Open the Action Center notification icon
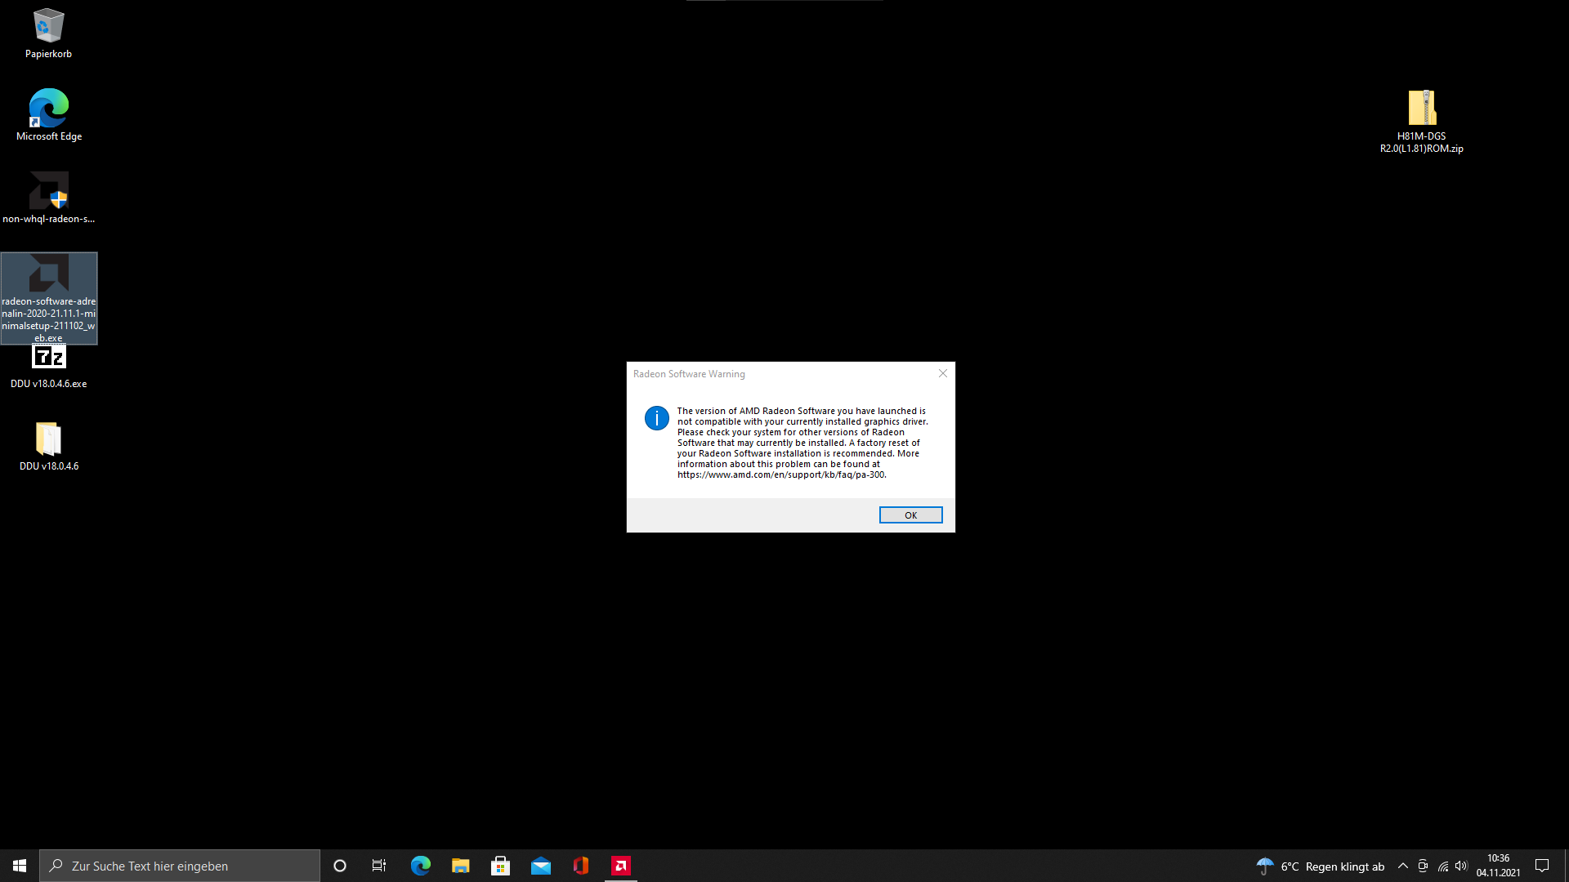 point(1542,866)
